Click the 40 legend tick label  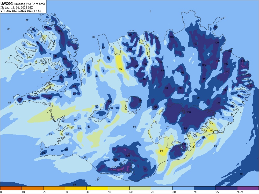pos(88,192)
